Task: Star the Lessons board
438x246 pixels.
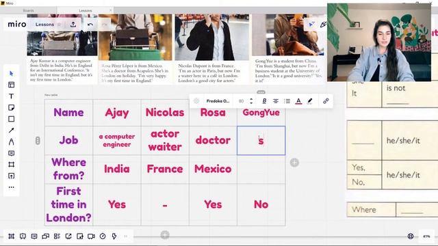Action: [x=60, y=25]
